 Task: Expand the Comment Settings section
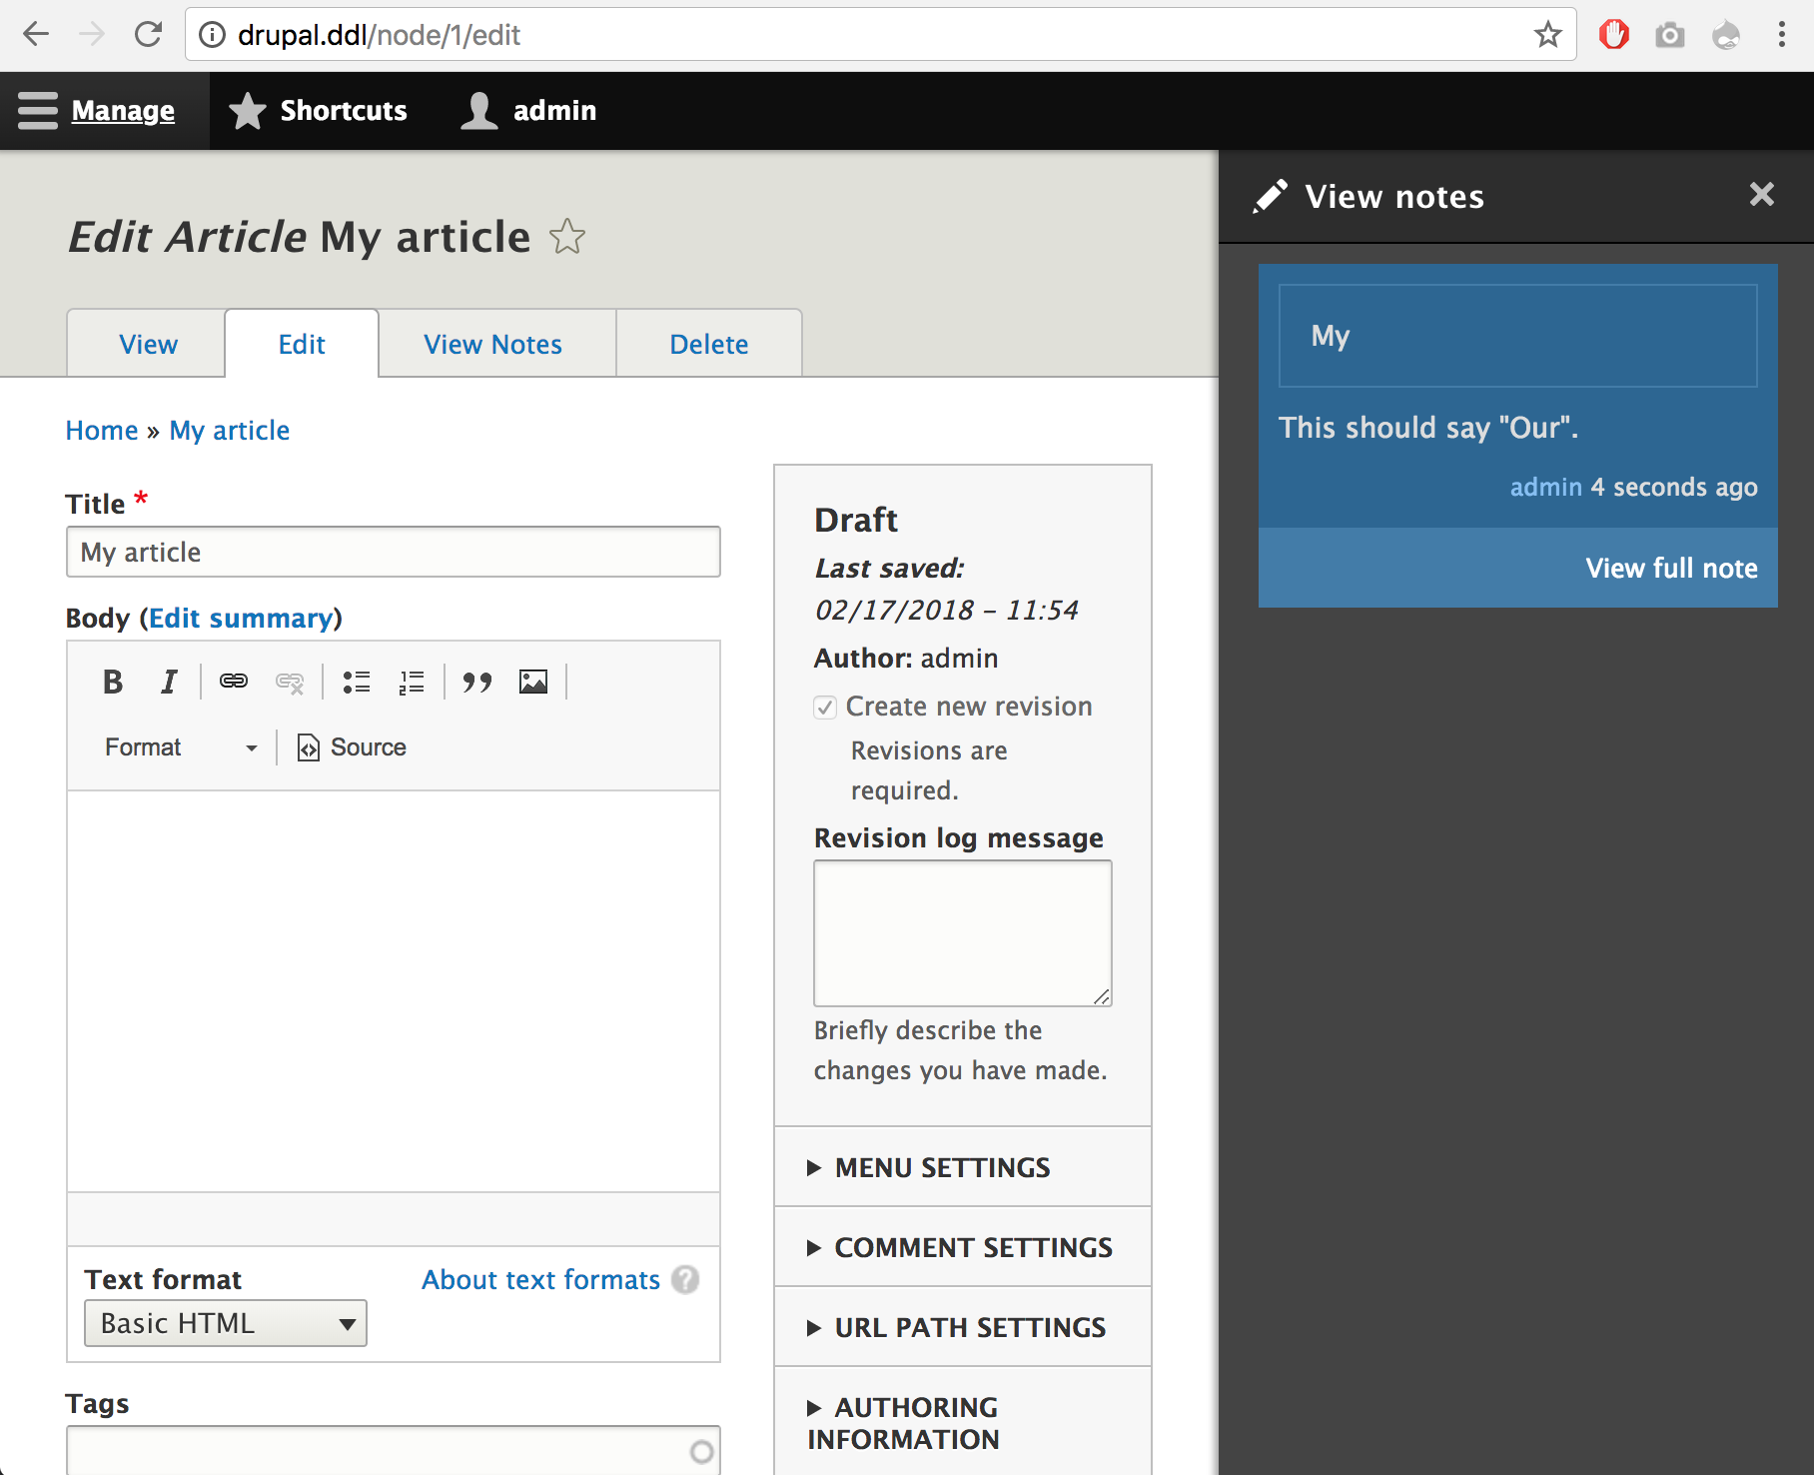pos(972,1247)
